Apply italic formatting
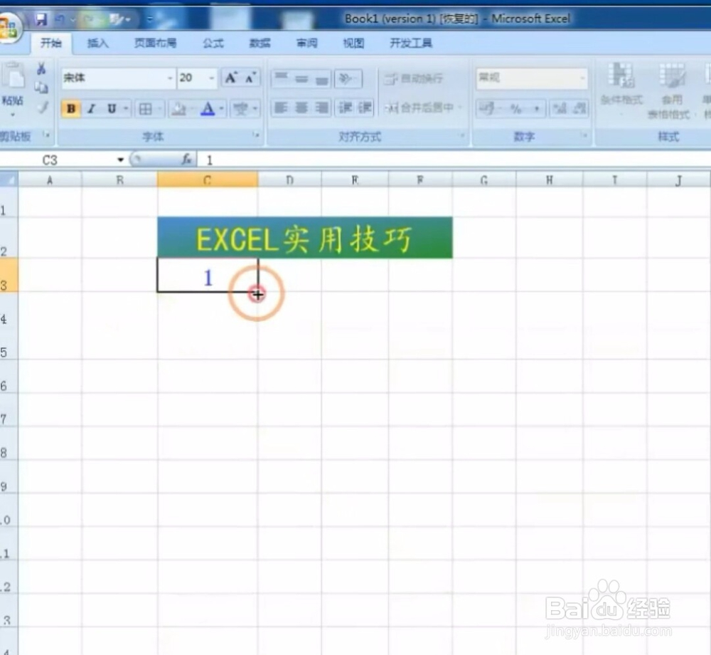 90,108
